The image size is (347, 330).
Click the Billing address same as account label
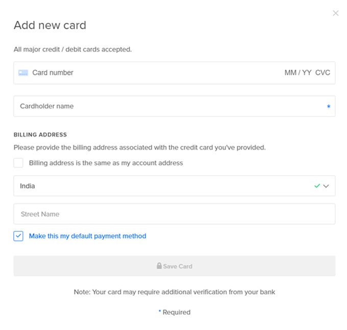click(x=106, y=163)
